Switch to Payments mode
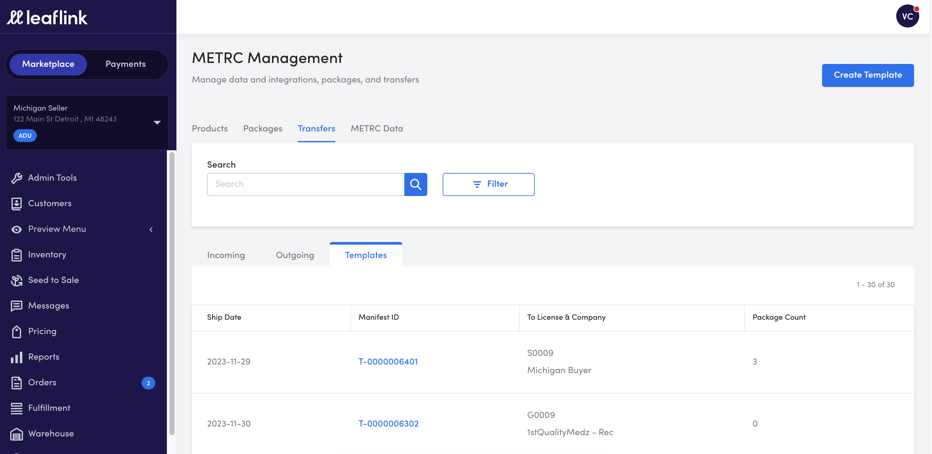Image resolution: width=932 pixels, height=454 pixels. [126, 64]
